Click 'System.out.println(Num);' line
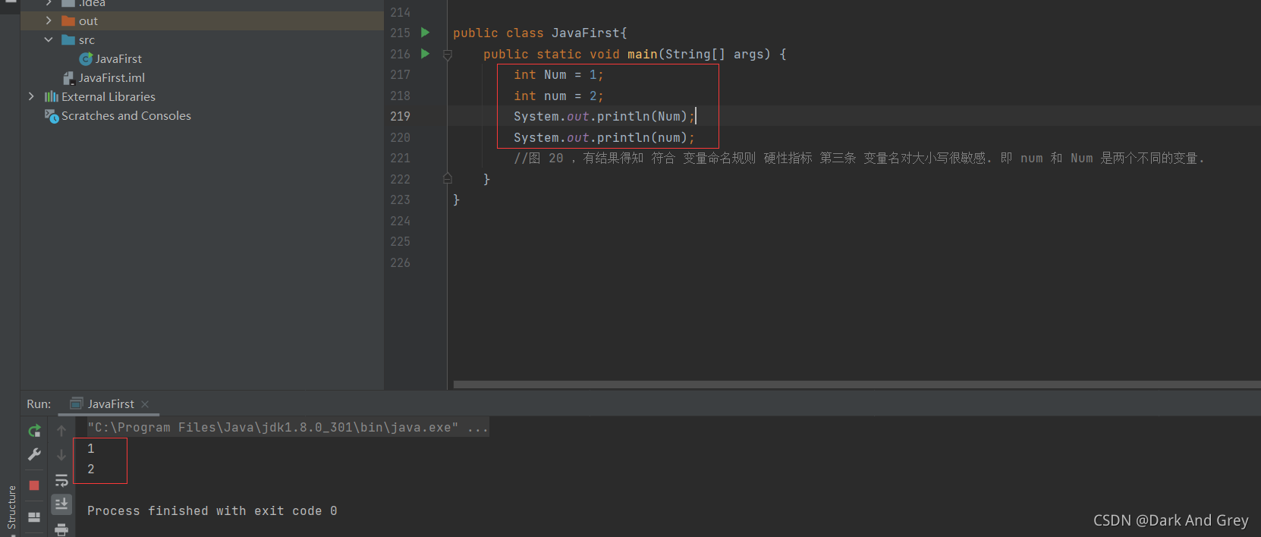 [604, 116]
